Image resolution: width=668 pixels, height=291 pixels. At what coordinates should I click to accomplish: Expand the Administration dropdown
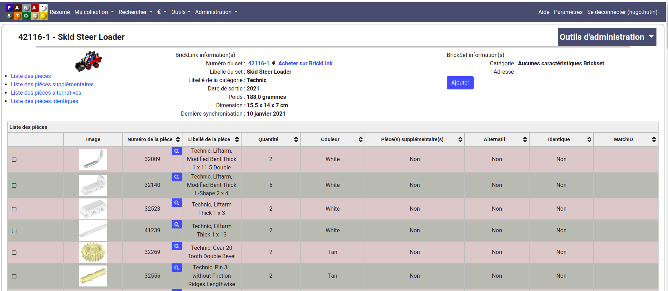tap(216, 12)
